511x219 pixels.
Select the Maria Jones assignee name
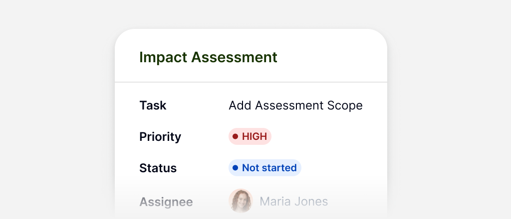pyautogui.click(x=294, y=202)
